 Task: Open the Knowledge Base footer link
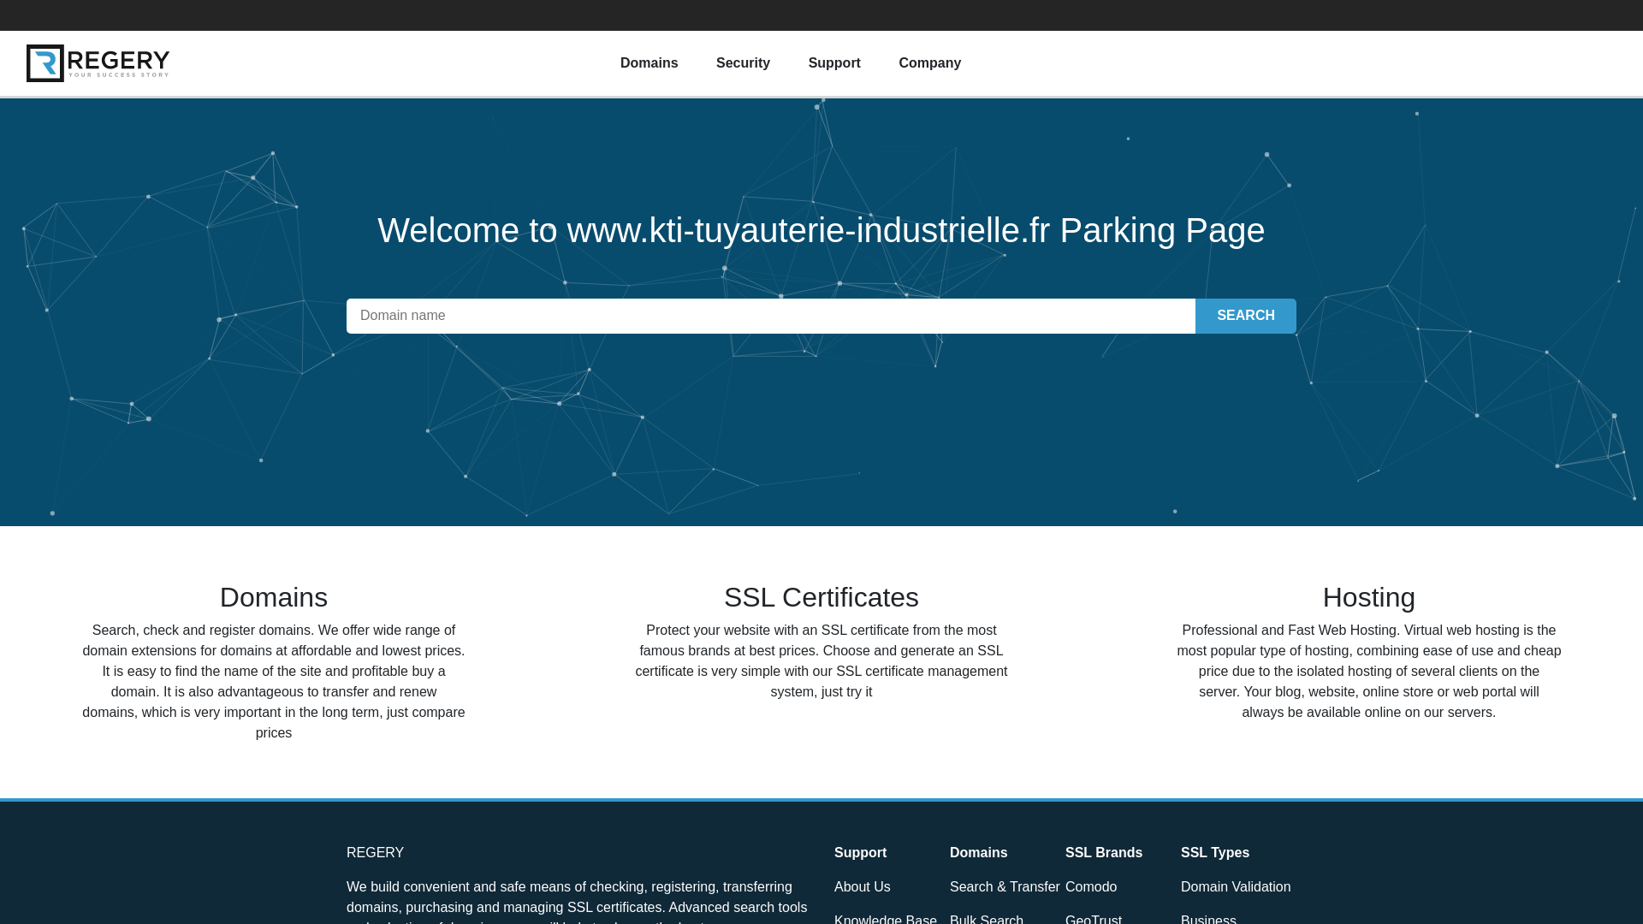point(885,919)
